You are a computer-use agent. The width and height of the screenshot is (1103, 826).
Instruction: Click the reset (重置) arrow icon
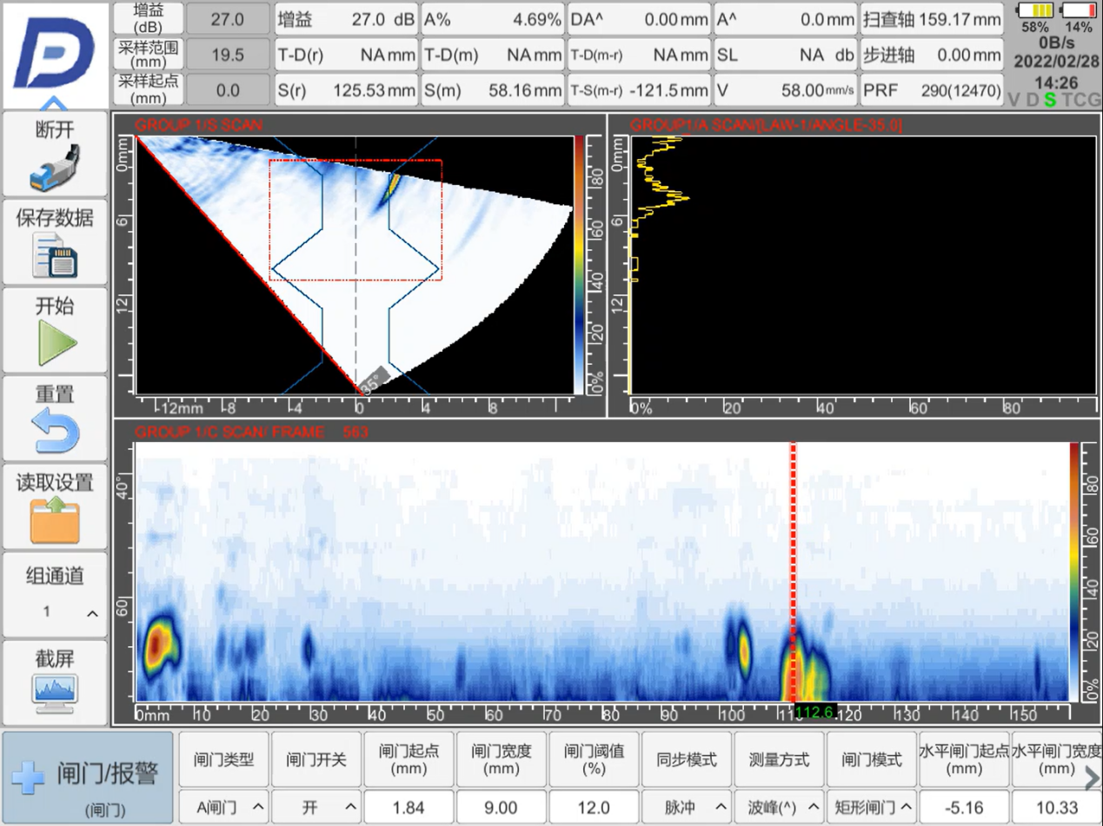tap(54, 433)
